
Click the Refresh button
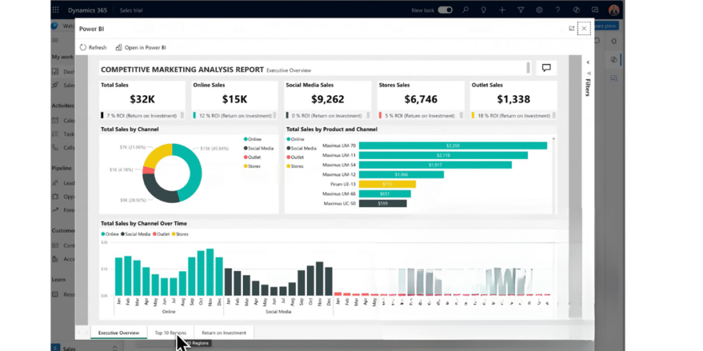tap(93, 47)
